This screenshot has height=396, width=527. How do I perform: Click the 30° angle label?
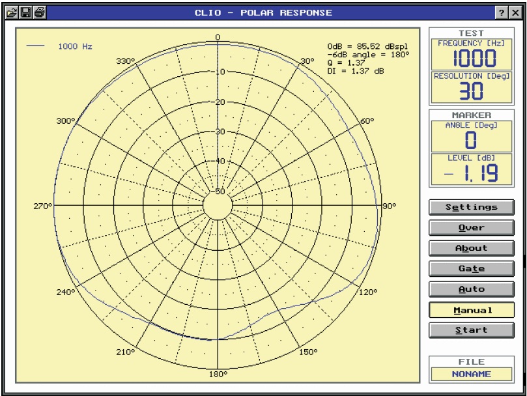307,61
